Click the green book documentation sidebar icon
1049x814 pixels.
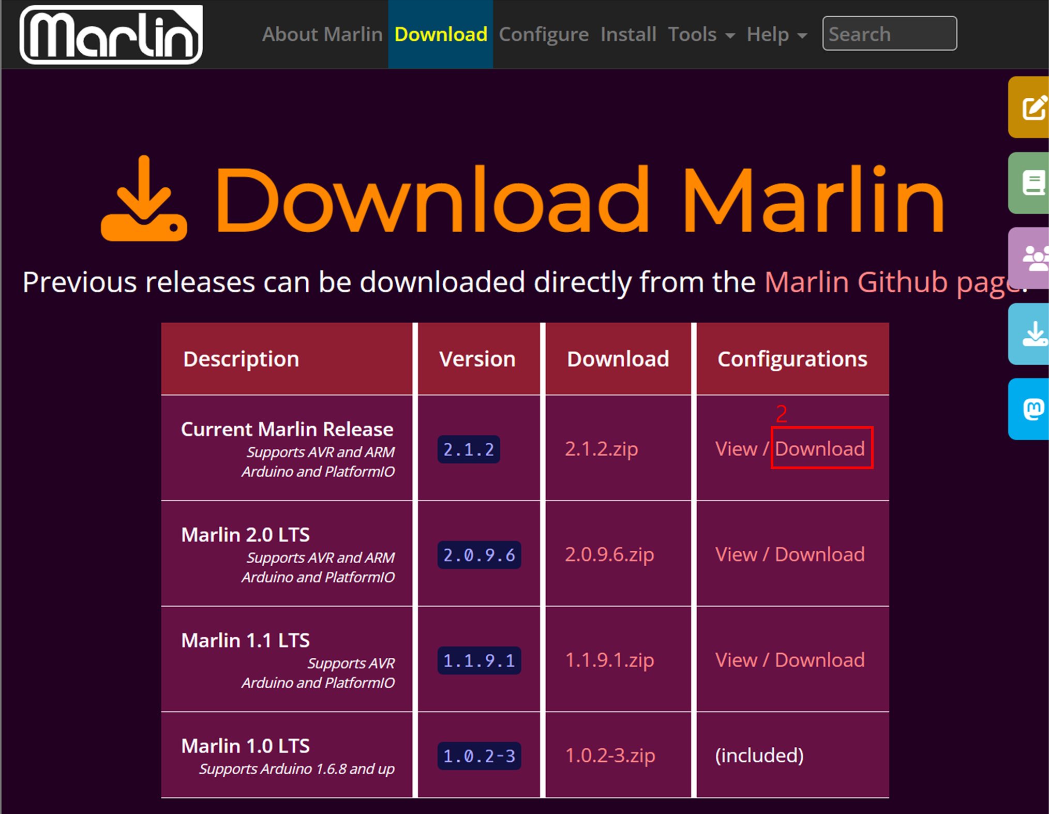point(1029,183)
